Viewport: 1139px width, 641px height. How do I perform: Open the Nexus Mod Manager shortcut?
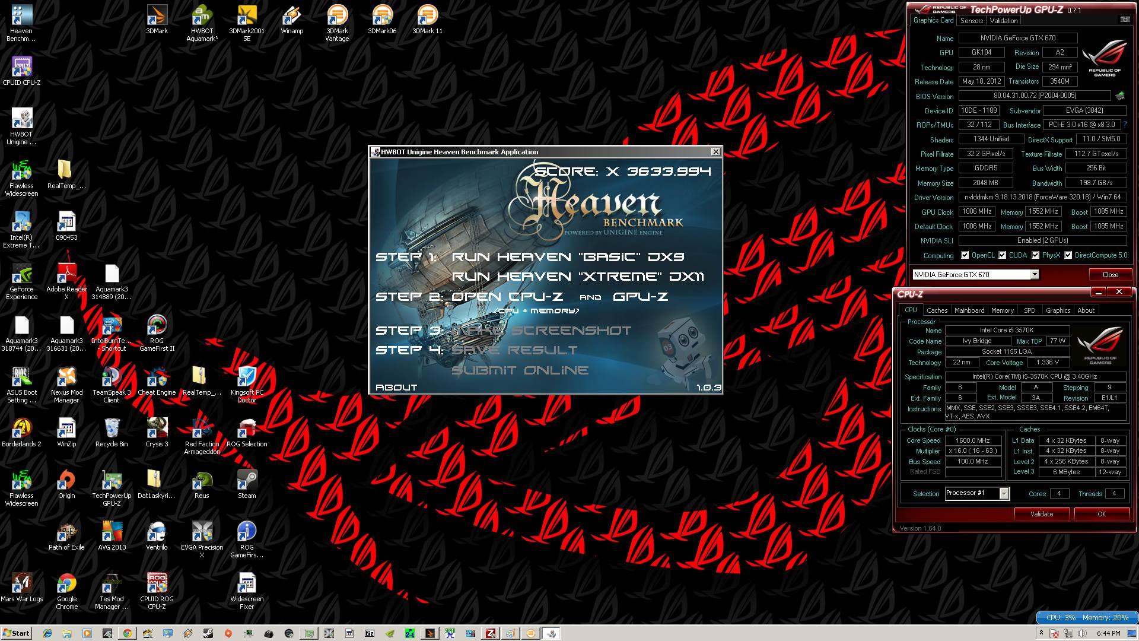pyautogui.click(x=66, y=384)
